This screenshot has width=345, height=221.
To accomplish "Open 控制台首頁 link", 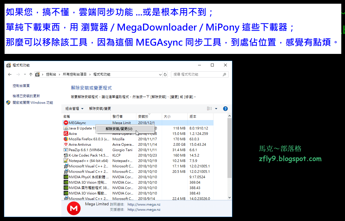I will (21, 86).
